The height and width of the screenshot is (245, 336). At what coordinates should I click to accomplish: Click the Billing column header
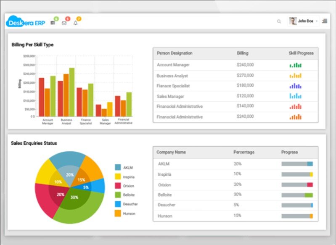[243, 53]
